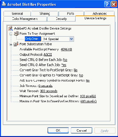Switch to the General tab
Viewport: 118px width, 137px height.
click(17, 13)
